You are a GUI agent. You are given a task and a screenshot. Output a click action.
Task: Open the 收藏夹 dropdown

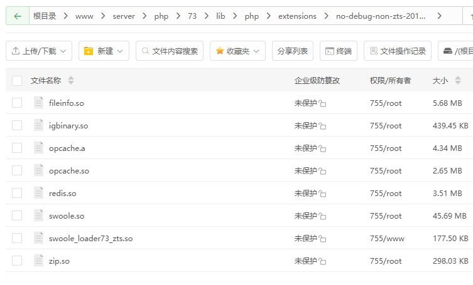click(x=237, y=51)
